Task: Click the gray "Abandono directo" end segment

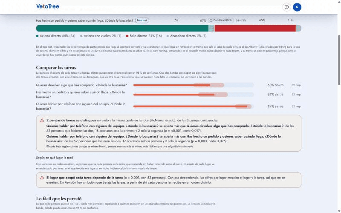Action: click(x=299, y=28)
